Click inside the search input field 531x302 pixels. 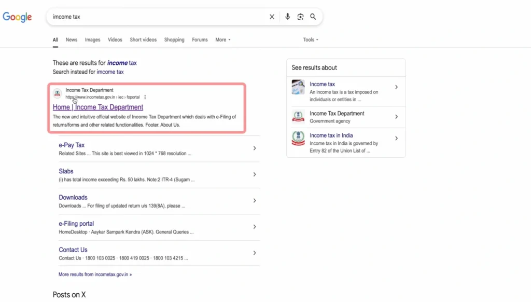pyautogui.click(x=156, y=17)
